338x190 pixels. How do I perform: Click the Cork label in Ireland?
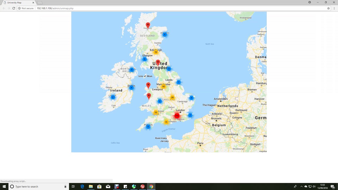(114, 106)
